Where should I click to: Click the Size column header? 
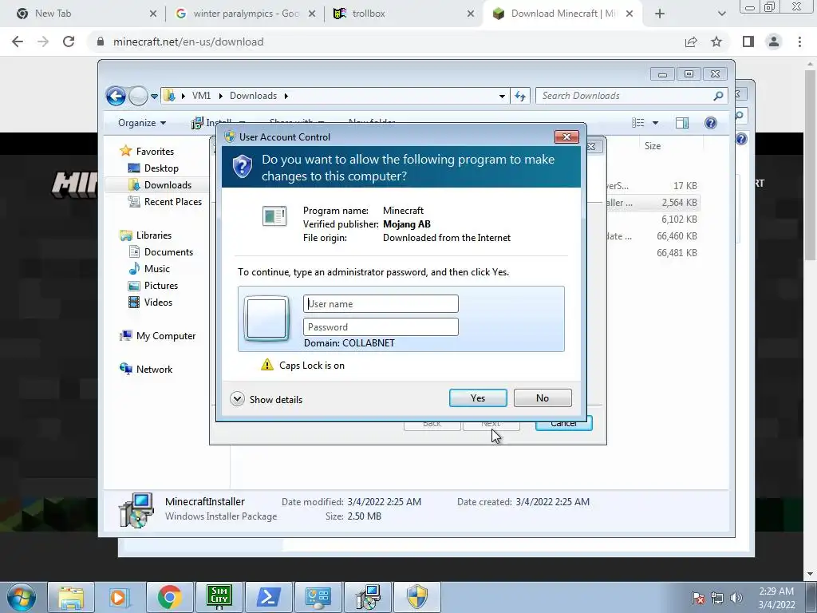tap(653, 146)
